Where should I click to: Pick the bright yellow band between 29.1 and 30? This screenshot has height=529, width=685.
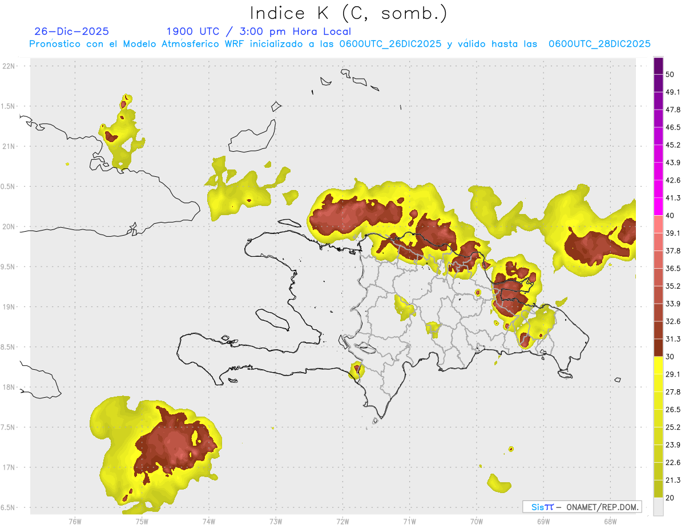tap(658, 365)
